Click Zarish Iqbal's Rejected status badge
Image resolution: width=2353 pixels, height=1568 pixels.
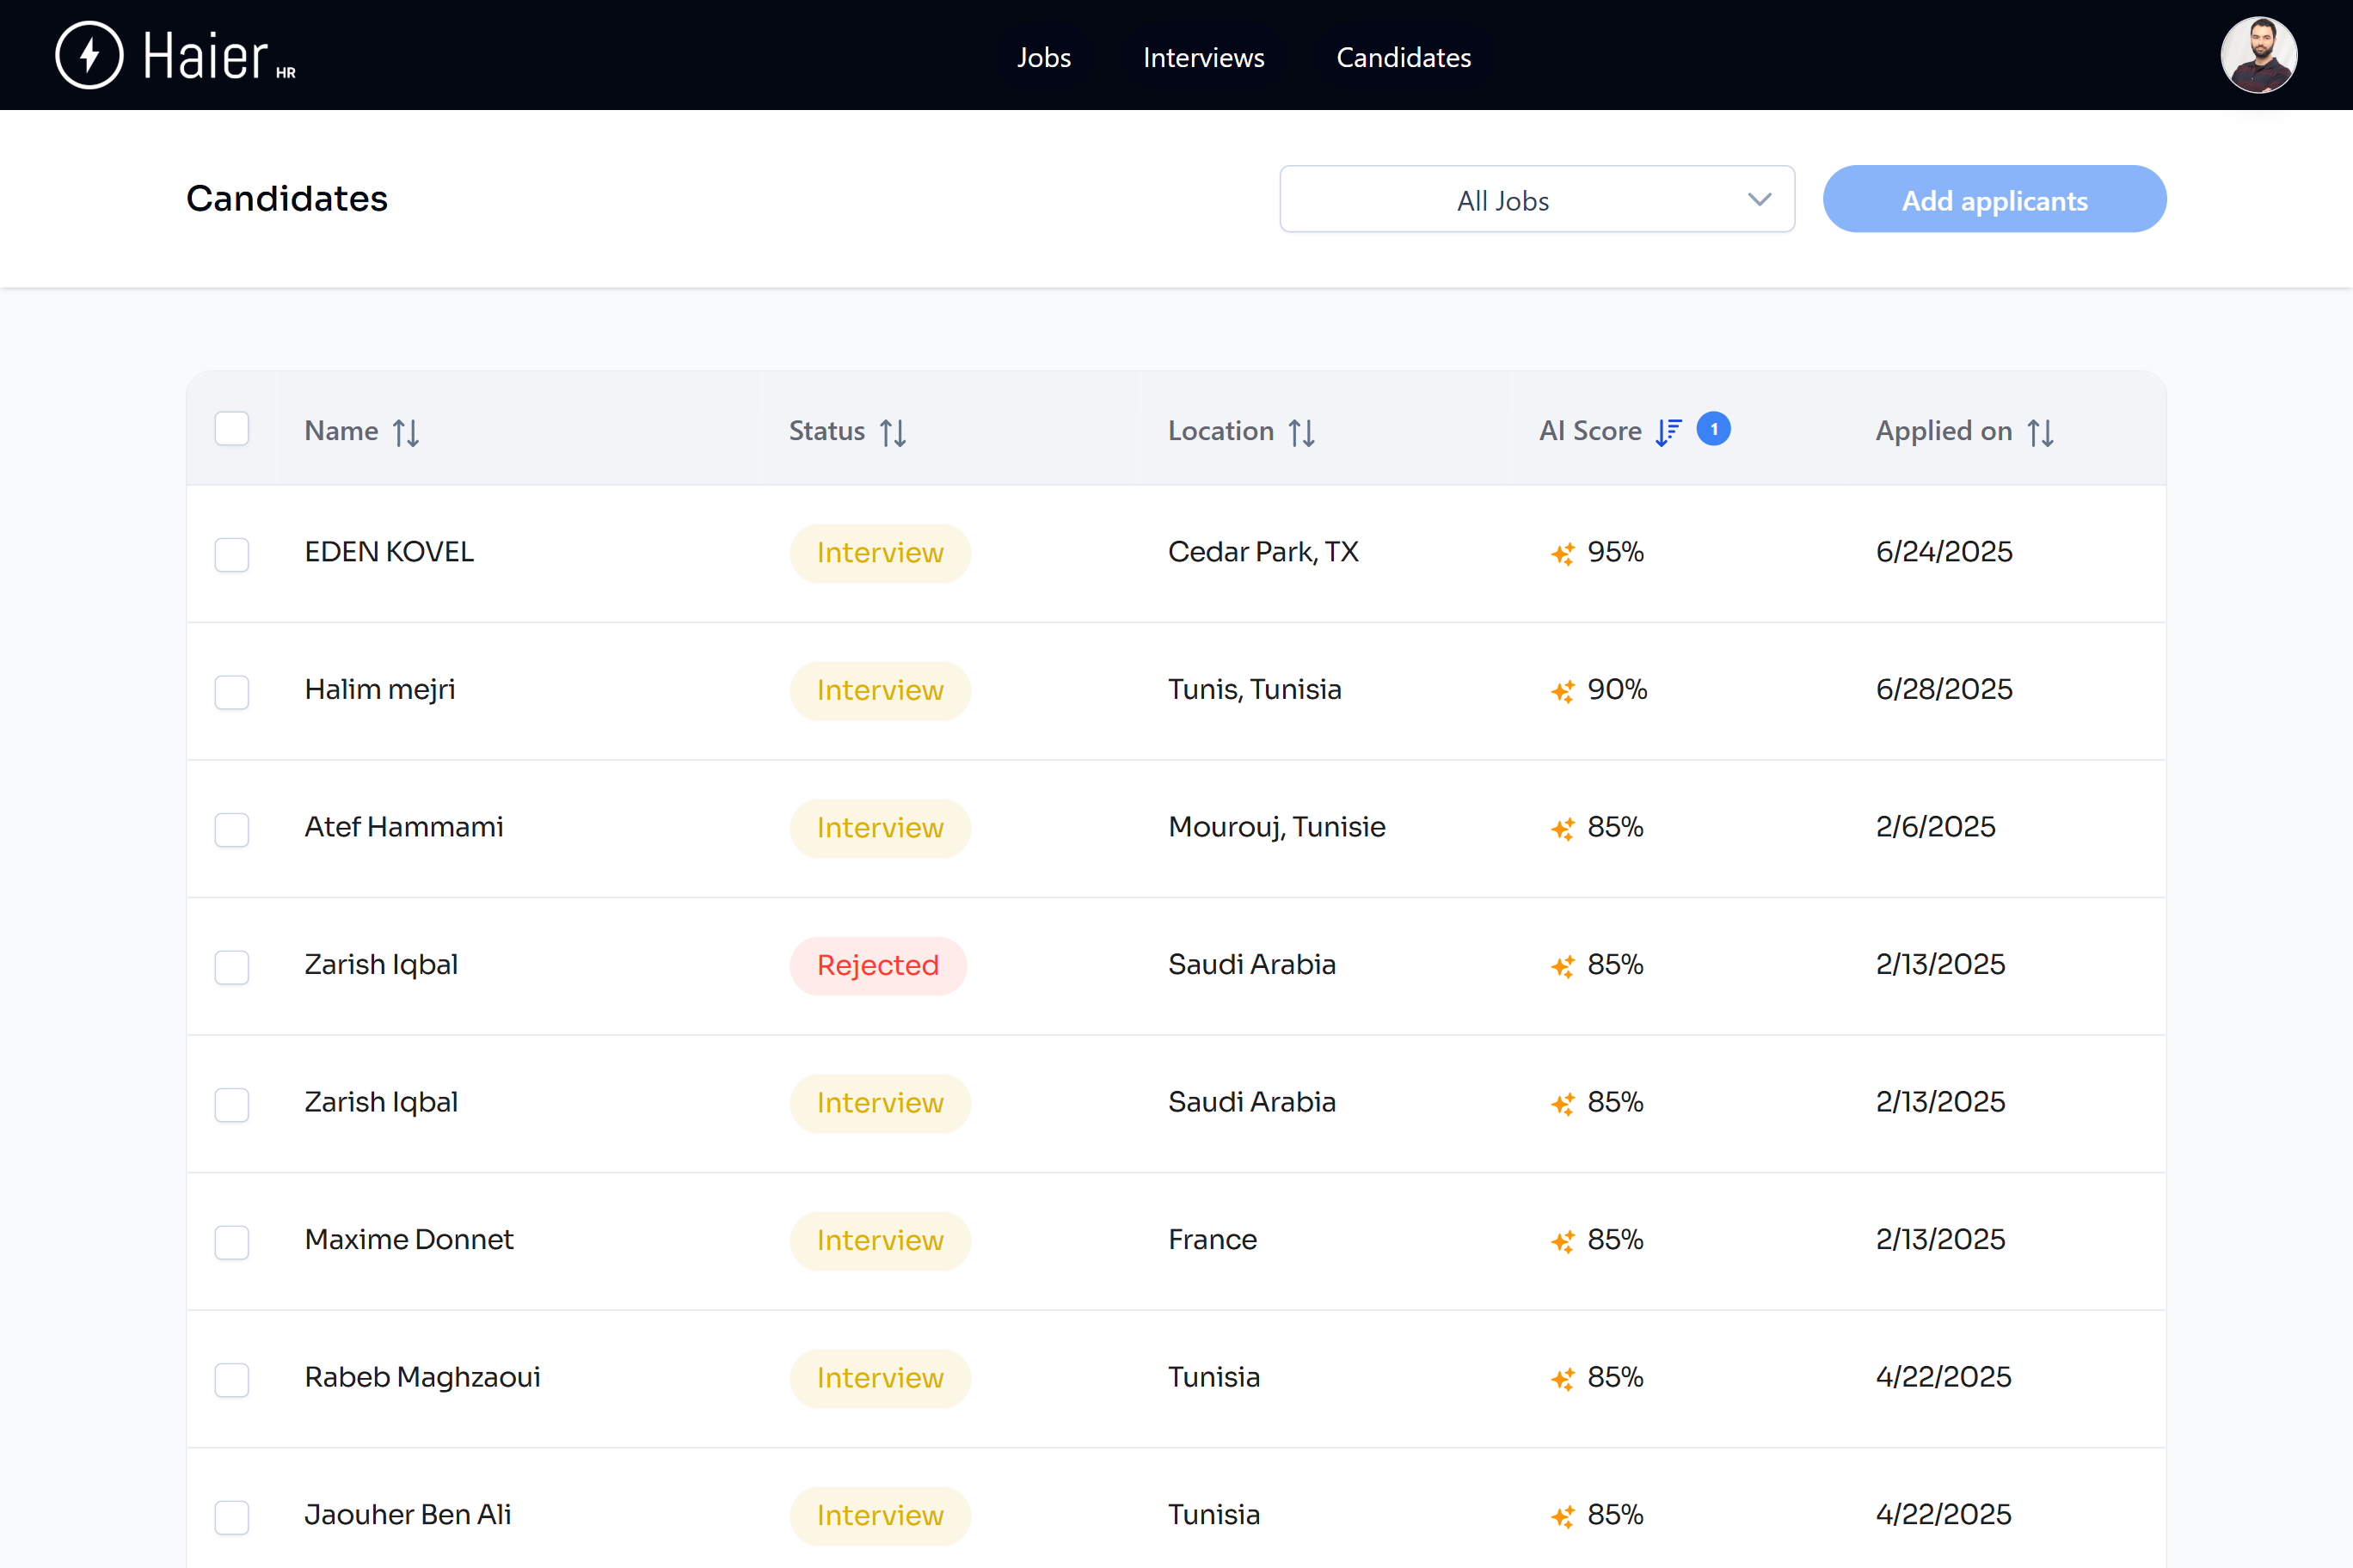point(877,965)
